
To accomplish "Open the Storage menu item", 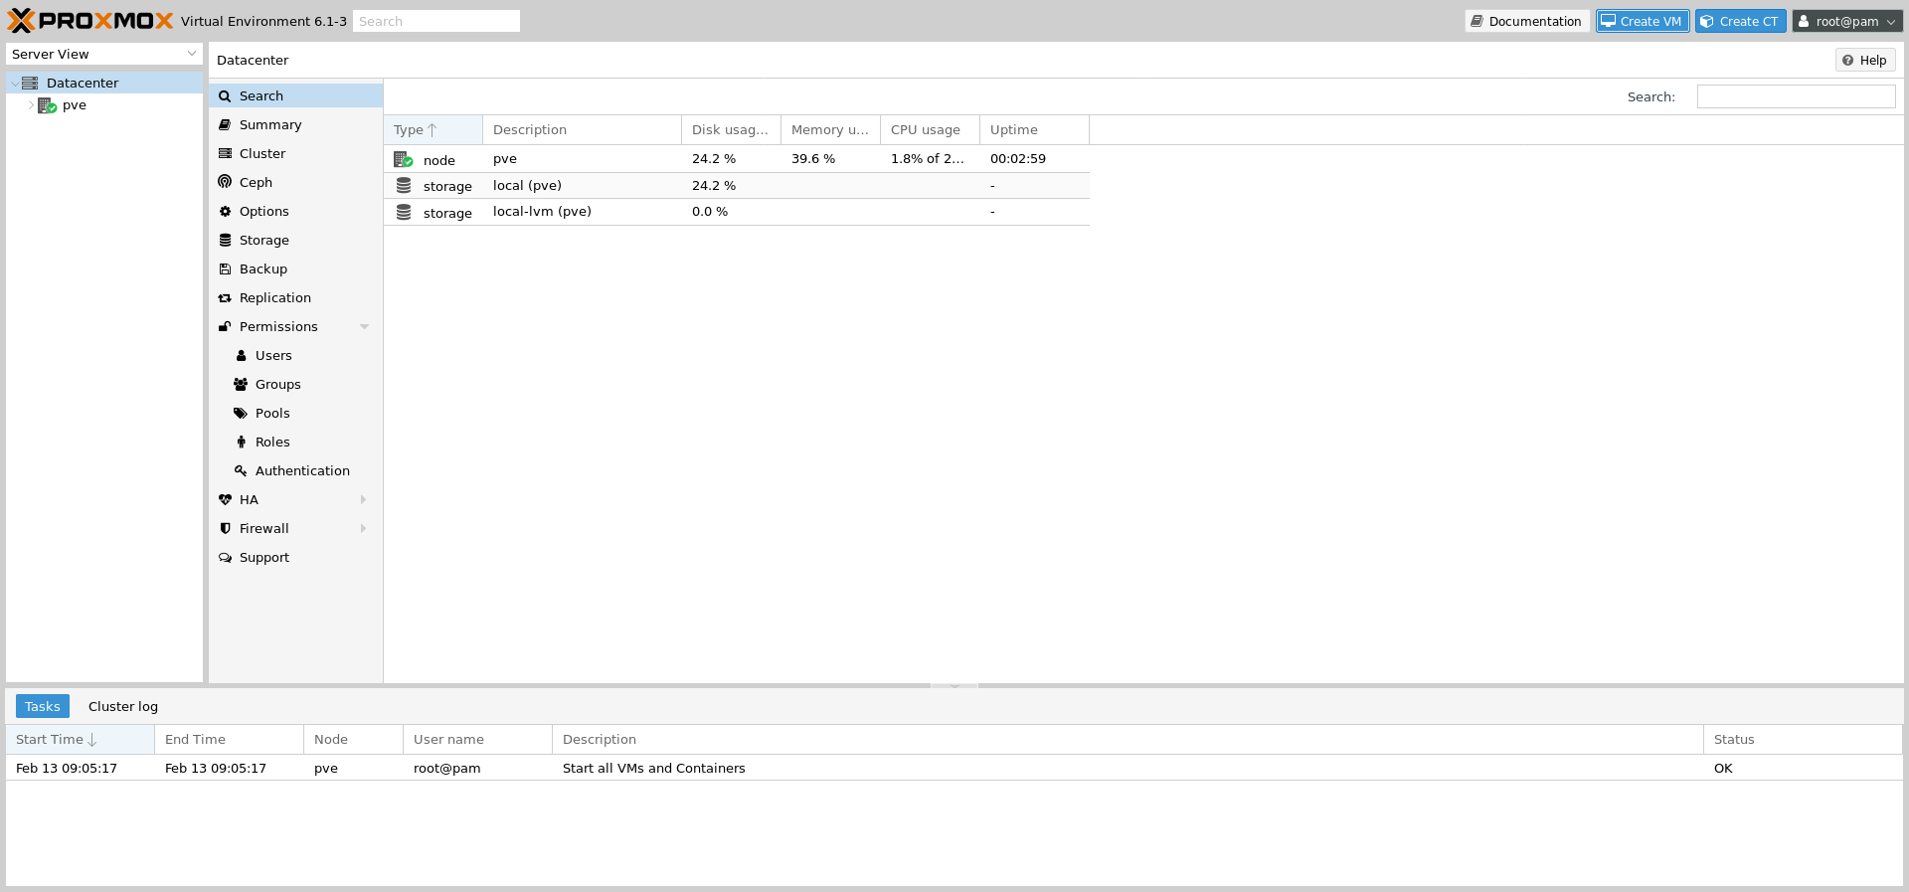I will pyautogui.click(x=295, y=241).
